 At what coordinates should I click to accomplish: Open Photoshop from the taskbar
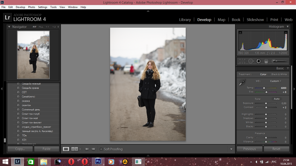click(98, 161)
